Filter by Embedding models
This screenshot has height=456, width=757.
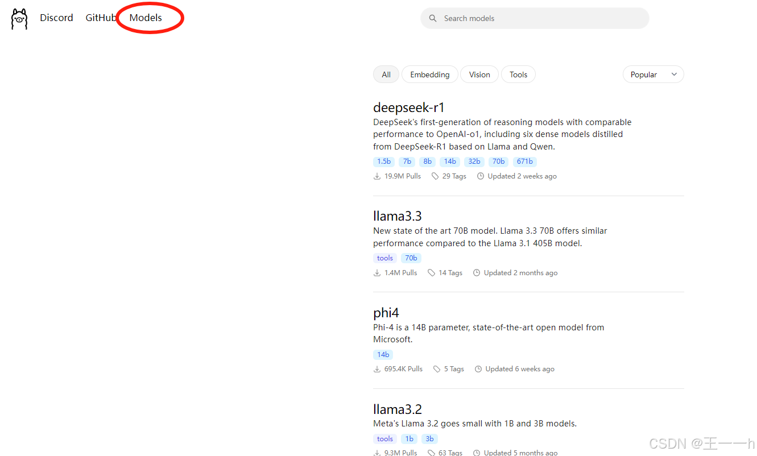430,74
